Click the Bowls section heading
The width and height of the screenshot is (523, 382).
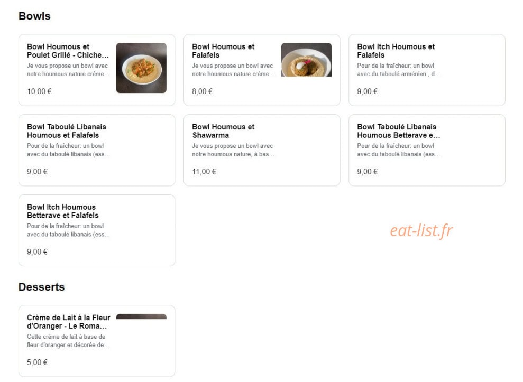point(34,16)
